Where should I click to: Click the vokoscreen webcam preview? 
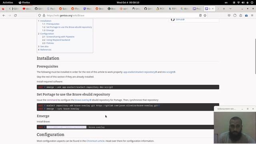[235, 127]
